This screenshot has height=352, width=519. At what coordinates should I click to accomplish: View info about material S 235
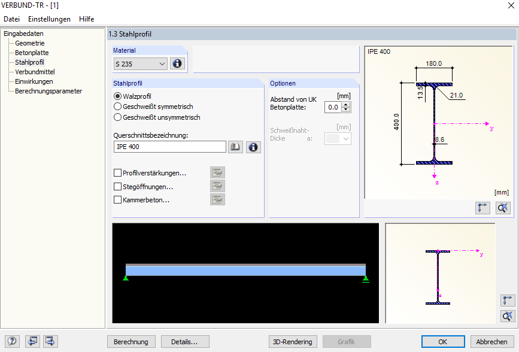tap(177, 63)
